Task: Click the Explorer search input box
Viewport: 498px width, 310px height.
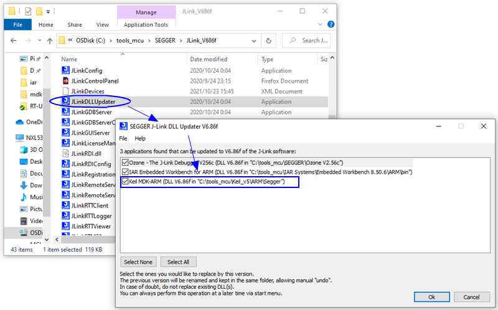Action: click(308, 41)
